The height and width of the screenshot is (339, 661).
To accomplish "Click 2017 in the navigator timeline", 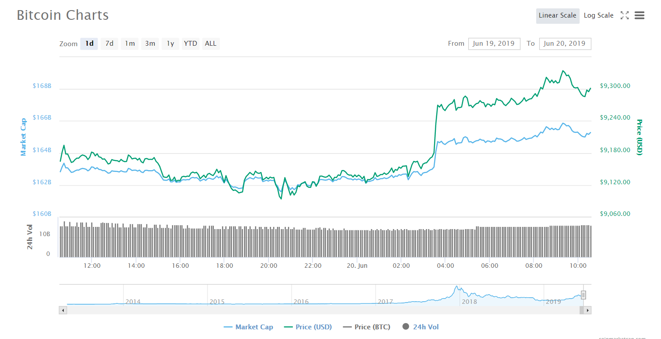I will pyautogui.click(x=386, y=302).
